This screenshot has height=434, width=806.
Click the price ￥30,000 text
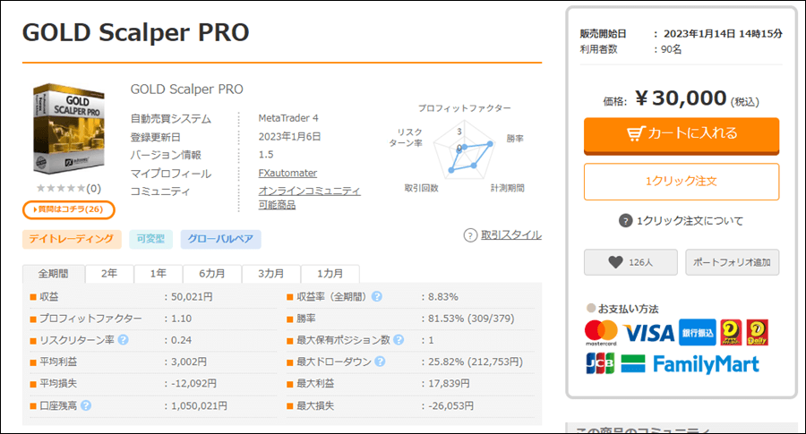coord(682,98)
